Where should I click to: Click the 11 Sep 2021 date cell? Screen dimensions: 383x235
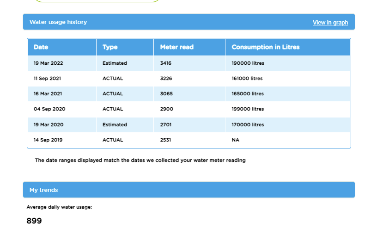[47, 79]
